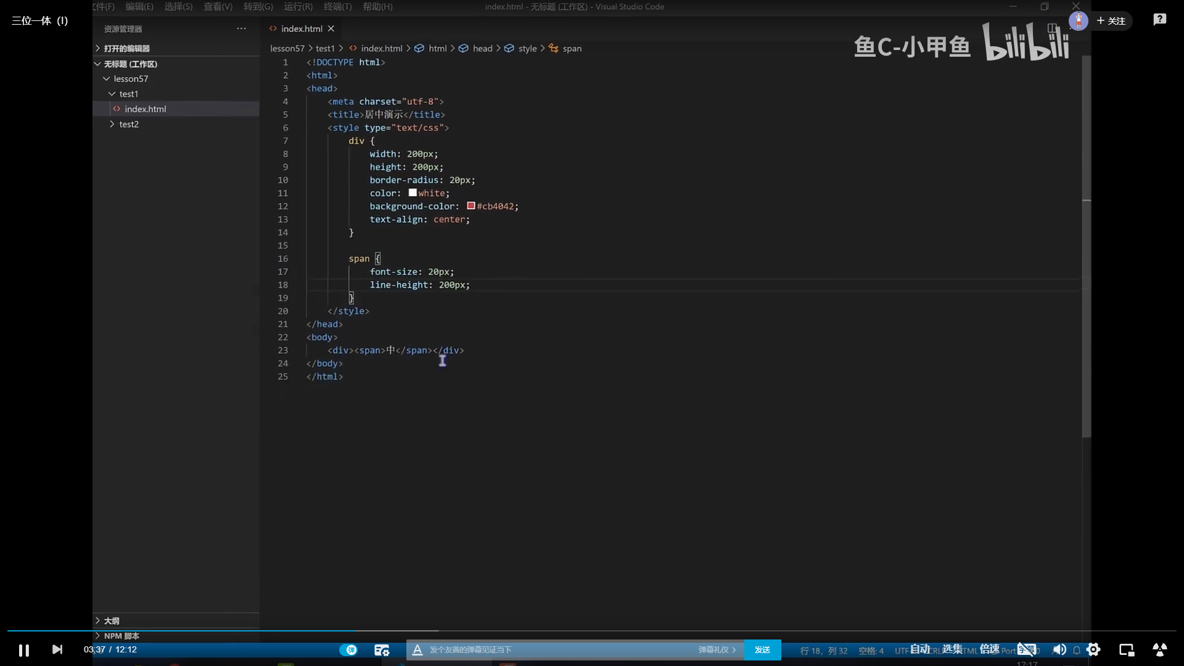
Task: Open playback speed 倍速 option
Action: pos(989,649)
